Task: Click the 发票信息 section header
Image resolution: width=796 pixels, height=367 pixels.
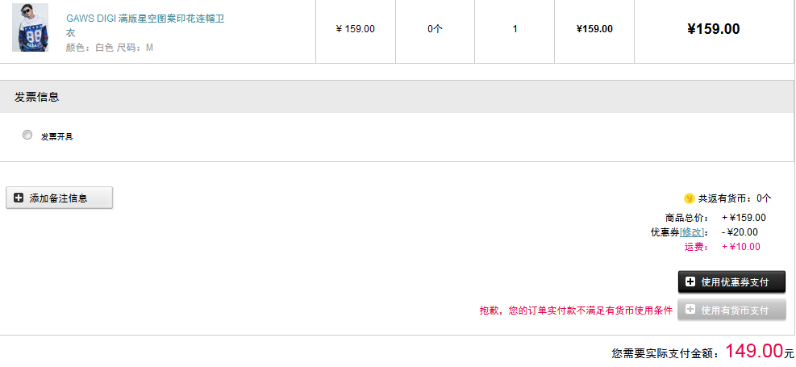Action: (37, 97)
